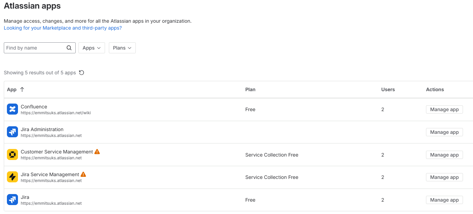Click Manage app for Customer Service Management
473x214 pixels.
[x=444, y=155]
